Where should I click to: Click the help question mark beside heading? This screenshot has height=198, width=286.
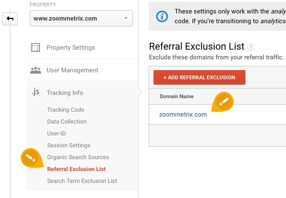[251, 47]
